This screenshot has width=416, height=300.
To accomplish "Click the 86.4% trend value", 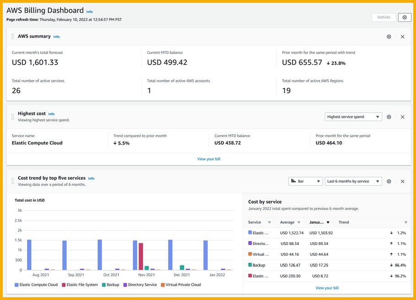I will (400, 265).
